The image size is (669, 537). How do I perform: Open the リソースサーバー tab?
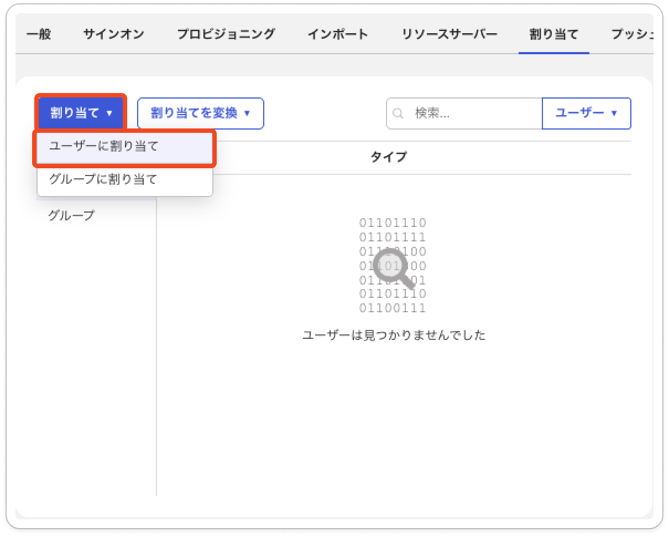450,34
